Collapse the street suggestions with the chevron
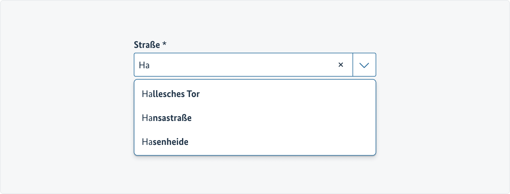Image resolution: width=510 pixels, height=194 pixels. [364, 65]
